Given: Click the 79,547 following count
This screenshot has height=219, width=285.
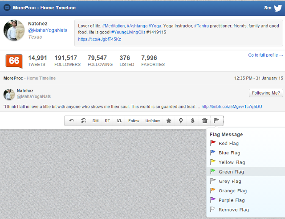Looking at the screenshot, I should pos(97,58).
